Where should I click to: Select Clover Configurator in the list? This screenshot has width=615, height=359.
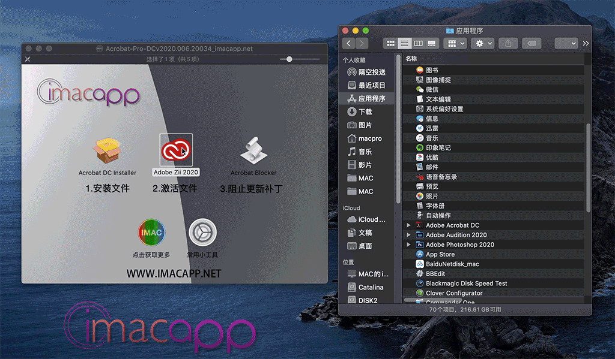[494, 293]
